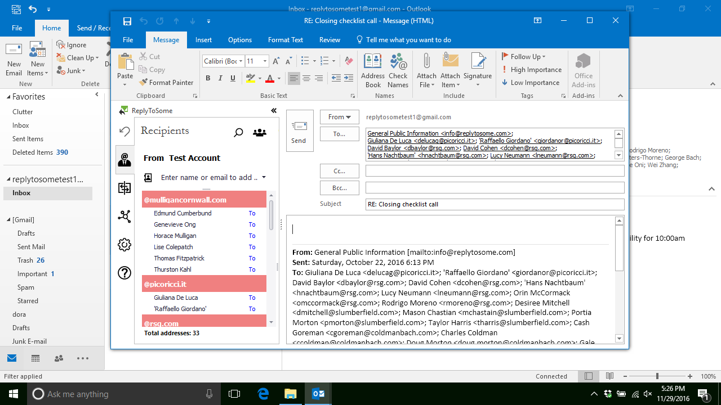721x405 pixels.
Task: Mark message as Low Importance
Action: 530,83
